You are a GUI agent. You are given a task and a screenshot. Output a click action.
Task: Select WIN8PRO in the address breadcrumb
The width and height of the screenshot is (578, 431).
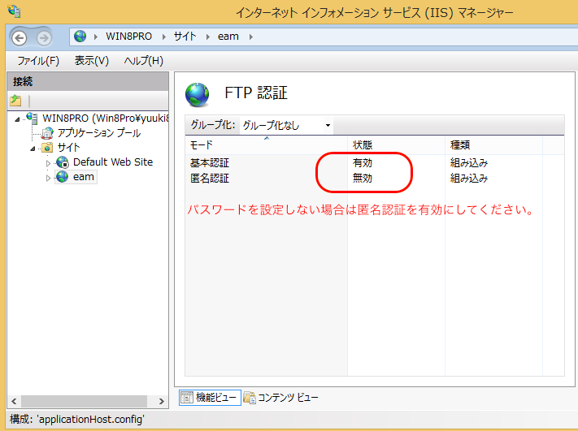point(128,37)
